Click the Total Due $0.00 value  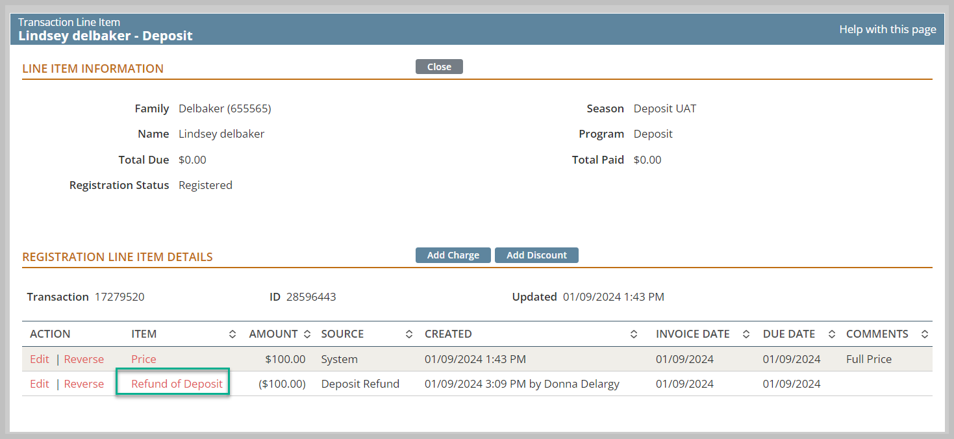coord(193,160)
